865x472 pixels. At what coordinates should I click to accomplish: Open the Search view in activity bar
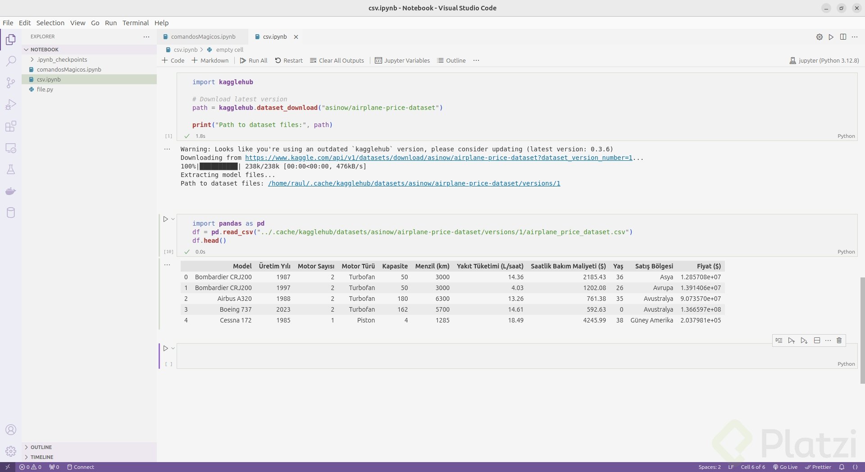(x=11, y=61)
